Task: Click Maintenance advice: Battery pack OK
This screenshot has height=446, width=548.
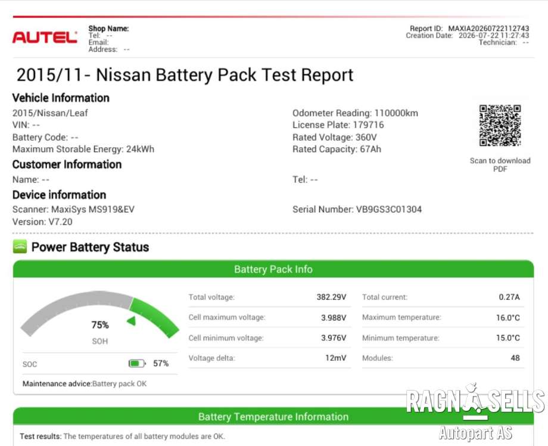Action: click(x=85, y=384)
